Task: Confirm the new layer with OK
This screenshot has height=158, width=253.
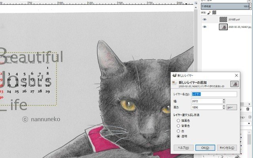Action: (205, 148)
